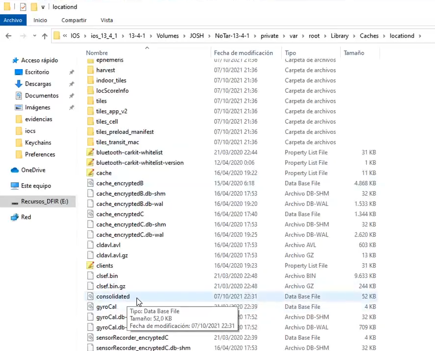Navigate to Library in the breadcrumb
The width and height of the screenshot is (435, 351).
(x=340, y=36)
